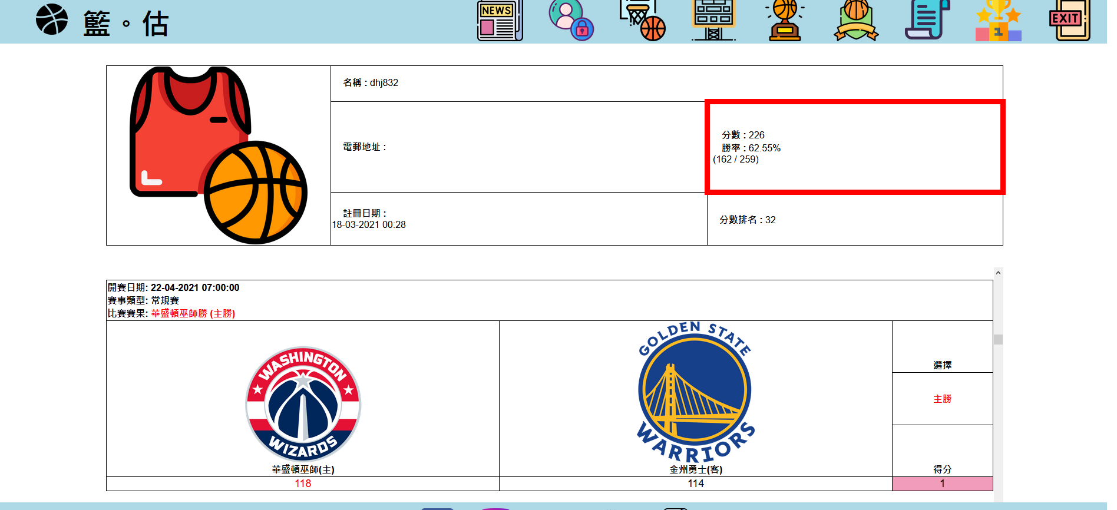The image size is (1117, 510).
Task: Click the pink score cell showing 1
Action: [x=942, y=483]
